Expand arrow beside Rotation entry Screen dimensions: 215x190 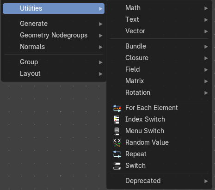[206, 93]
